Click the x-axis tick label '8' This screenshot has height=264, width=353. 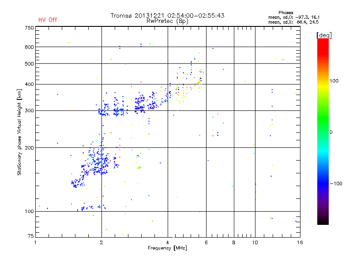(x=234, y=242)
